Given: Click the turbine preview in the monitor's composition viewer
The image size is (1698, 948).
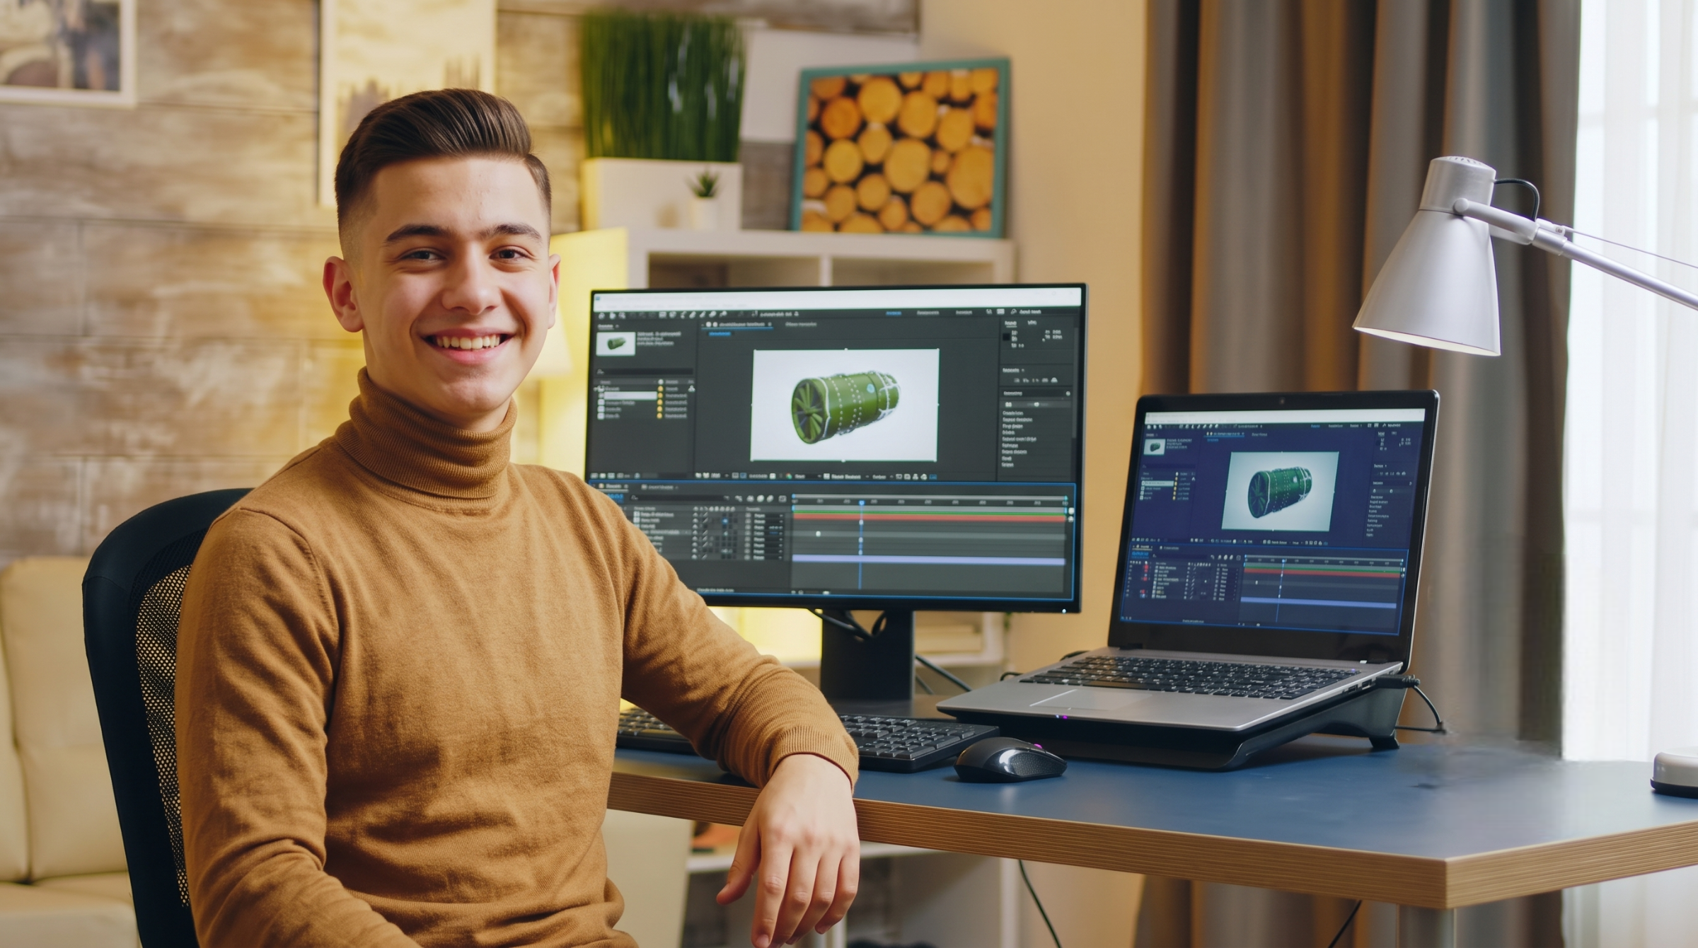Looking at the screenshot, I should point(845,405).
